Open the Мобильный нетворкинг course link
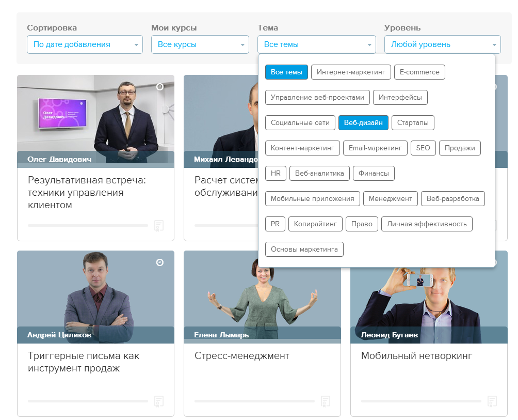Viewport: 518px width, 420px height. tap(416, 356)
